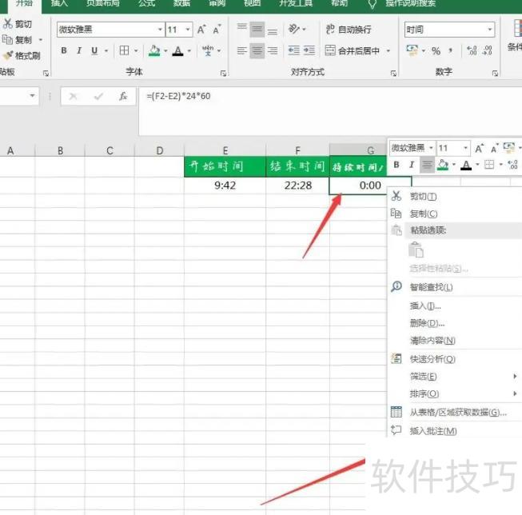Open number format combo box showing 时间
Screen dimensions: 522x515
(450, 30)
